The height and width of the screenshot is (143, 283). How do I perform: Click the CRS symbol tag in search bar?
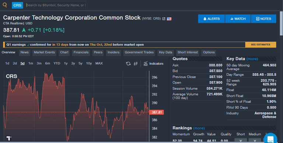pos(17,5)
